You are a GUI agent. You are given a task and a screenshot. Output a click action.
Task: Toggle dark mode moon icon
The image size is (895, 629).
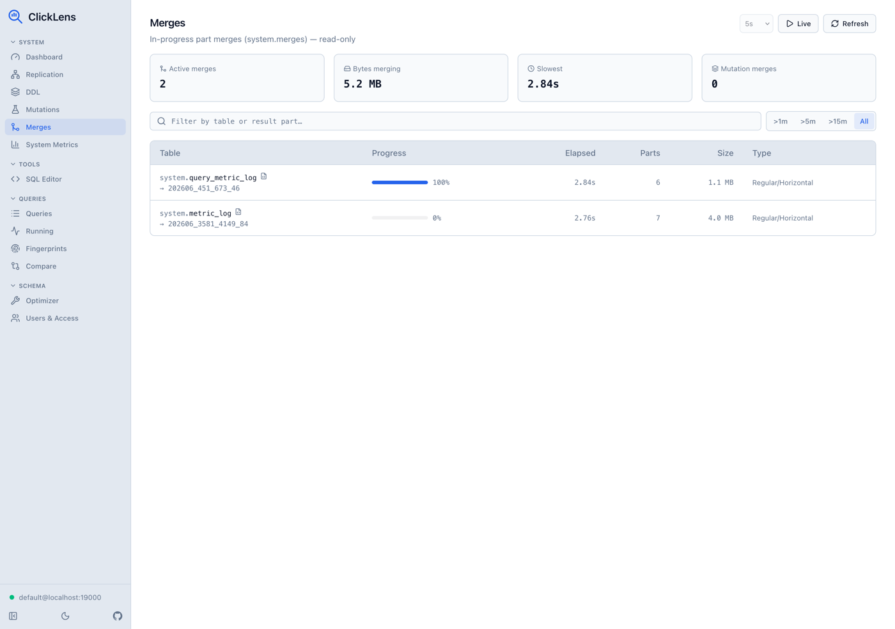(65, 616)
